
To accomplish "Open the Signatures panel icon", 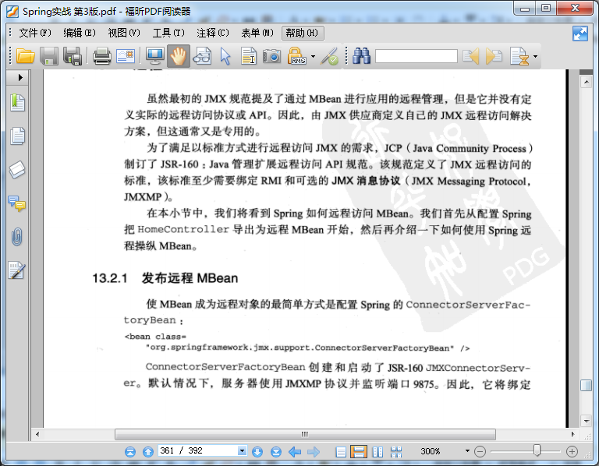I will tap(17, 270).
